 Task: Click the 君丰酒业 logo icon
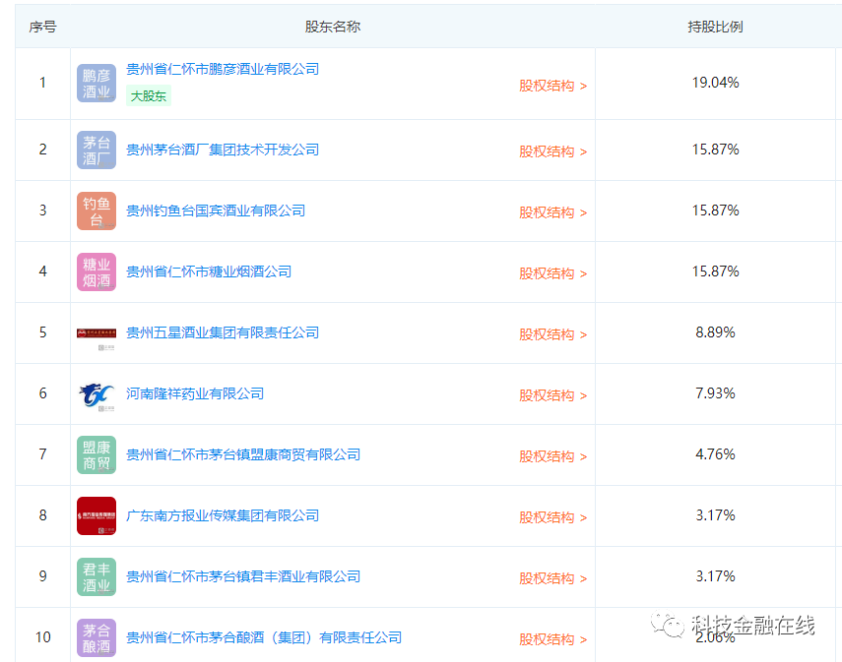tap(97, 576)
